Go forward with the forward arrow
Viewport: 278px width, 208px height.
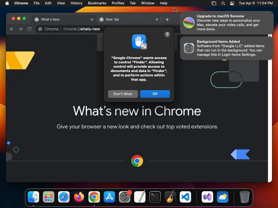tap(21, 29)
